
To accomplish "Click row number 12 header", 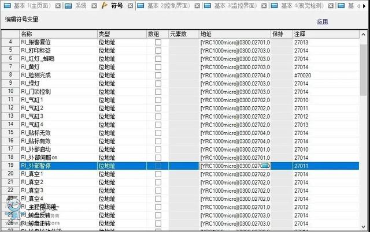I will (x=10, y=108).
